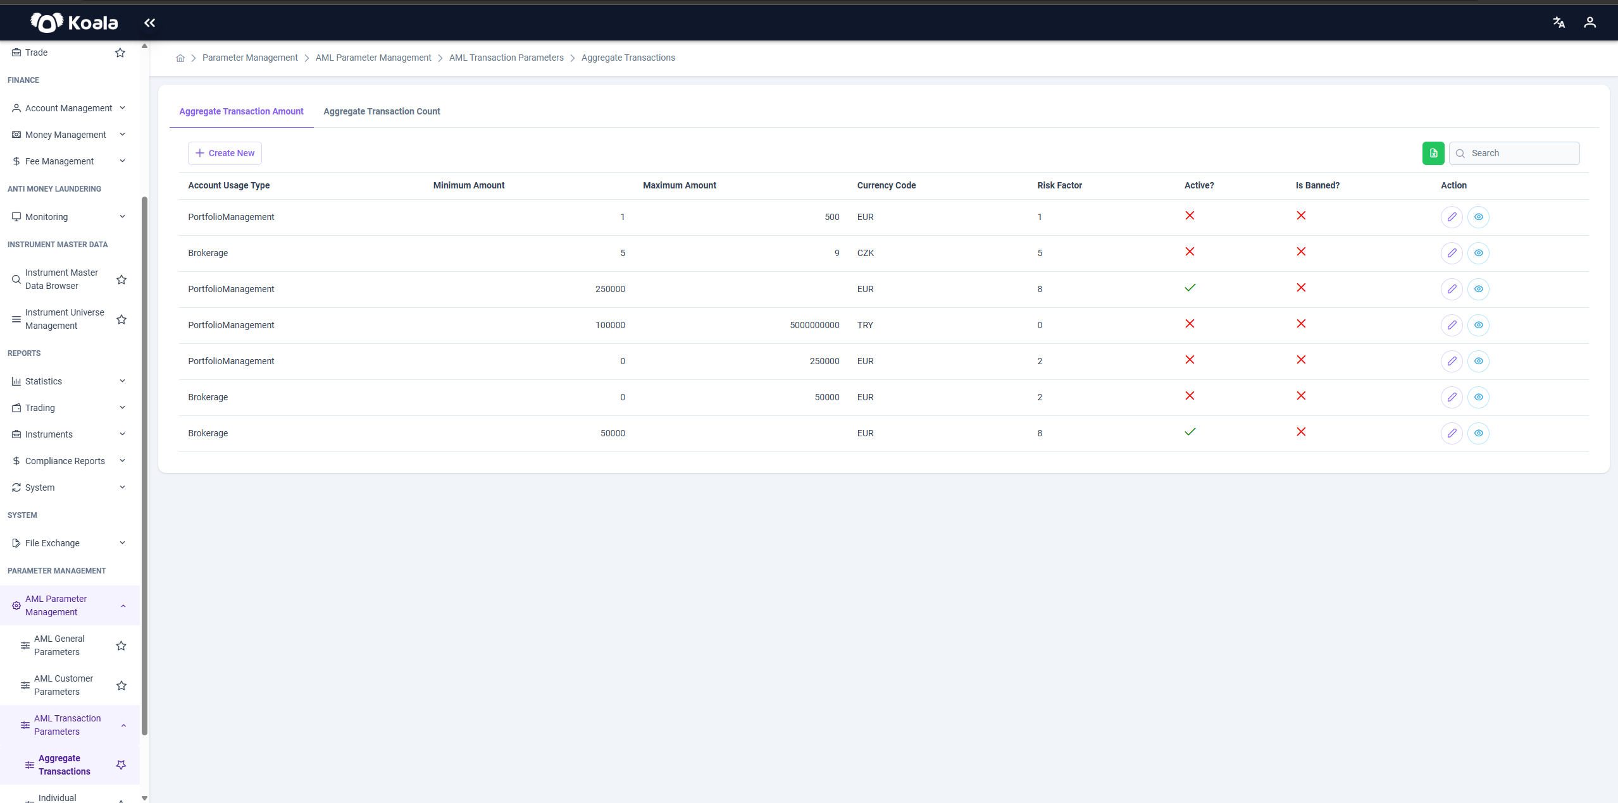
Task: Click the green export file icon
Action: [1433, 153]
